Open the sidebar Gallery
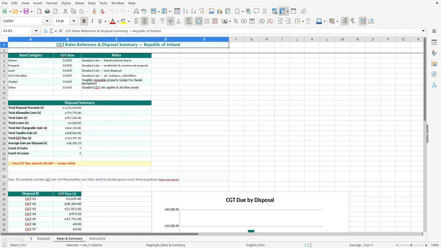 tap(434, 64)
